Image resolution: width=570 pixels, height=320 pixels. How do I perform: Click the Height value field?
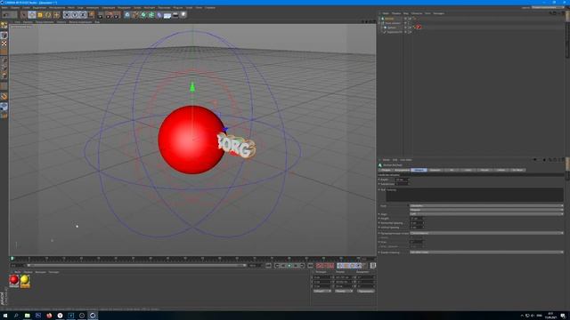417,219
